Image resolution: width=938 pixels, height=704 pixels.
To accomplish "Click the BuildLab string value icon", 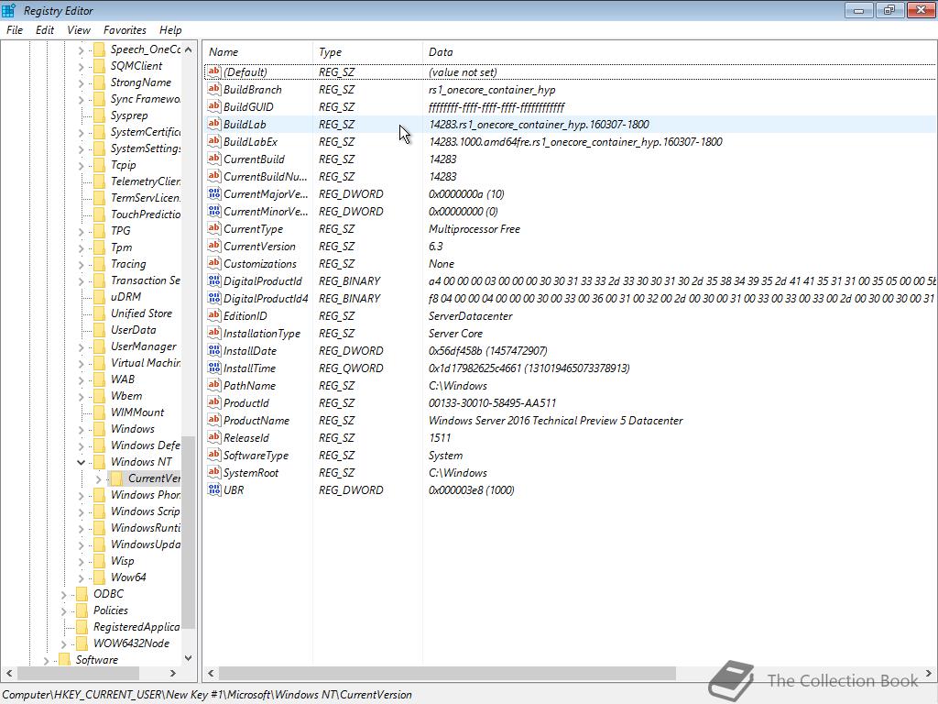I will click(213, 124).
